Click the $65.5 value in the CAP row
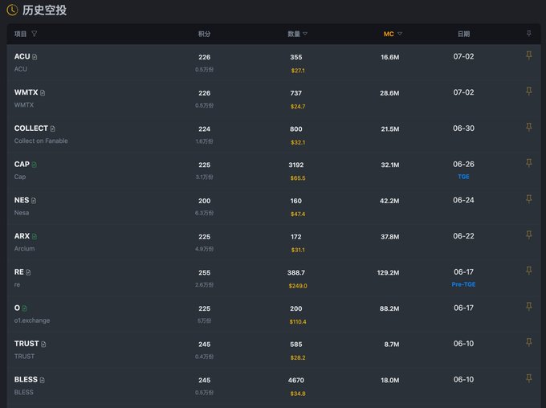 [x=298, y=178]
